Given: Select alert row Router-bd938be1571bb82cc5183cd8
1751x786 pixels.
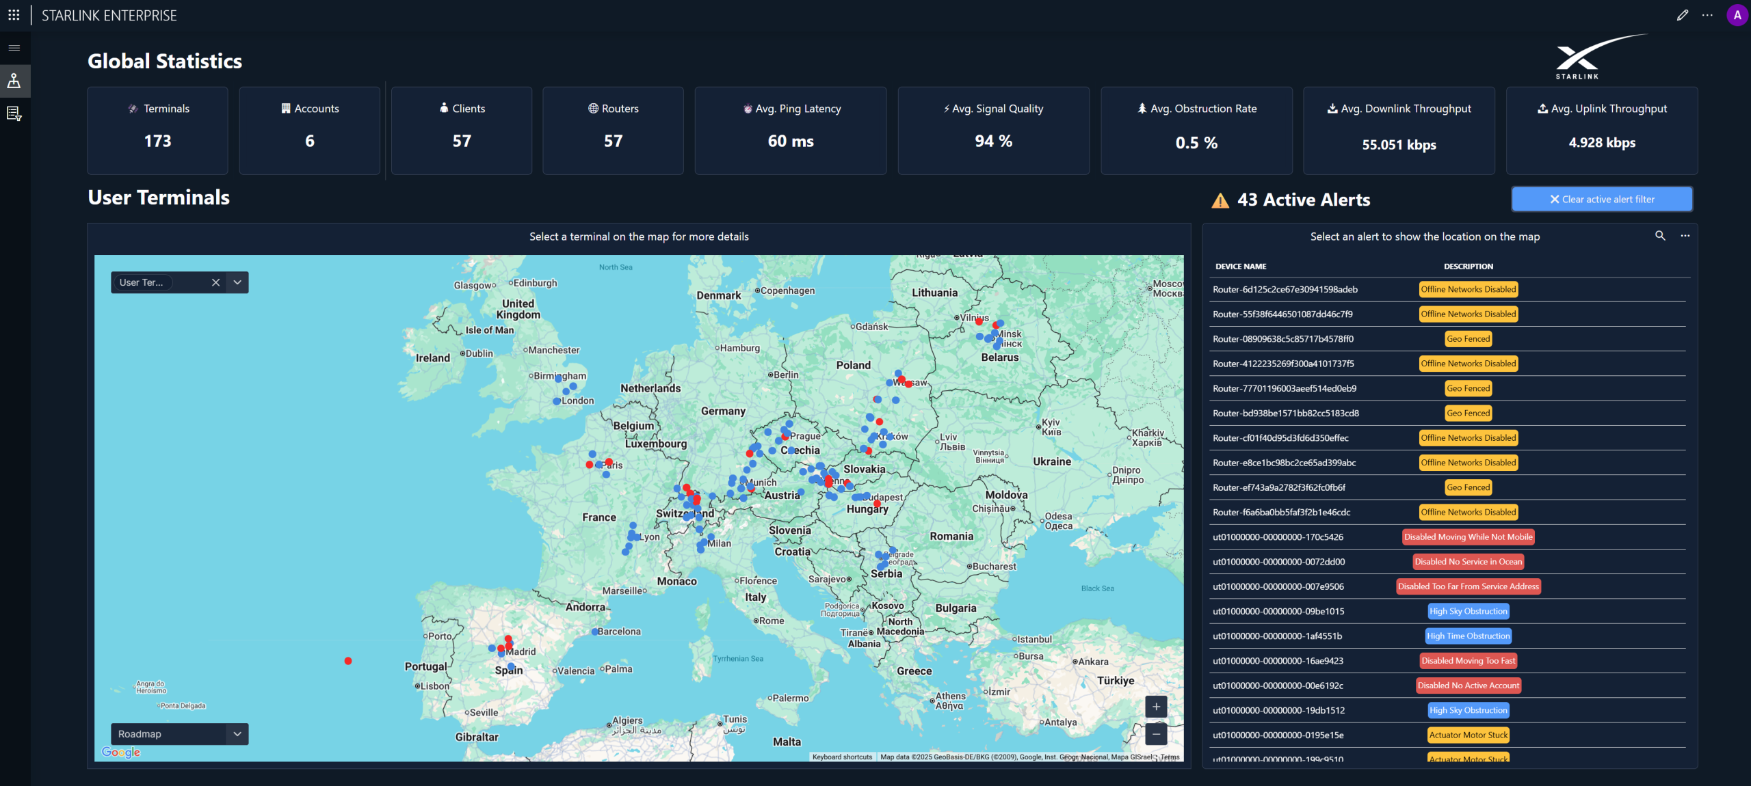Looking at the screenshot, I should pyautogui.click(x=1449, y=414).
